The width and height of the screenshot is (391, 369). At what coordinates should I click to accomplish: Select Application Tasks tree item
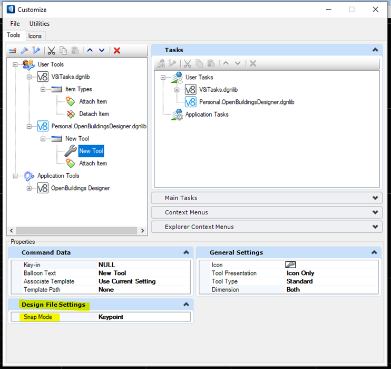click(x=207, y=115)
